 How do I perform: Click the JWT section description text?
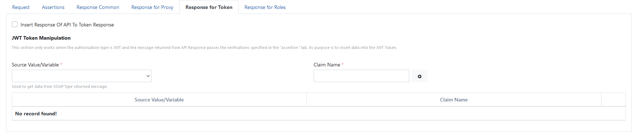[x=204, y=47]
